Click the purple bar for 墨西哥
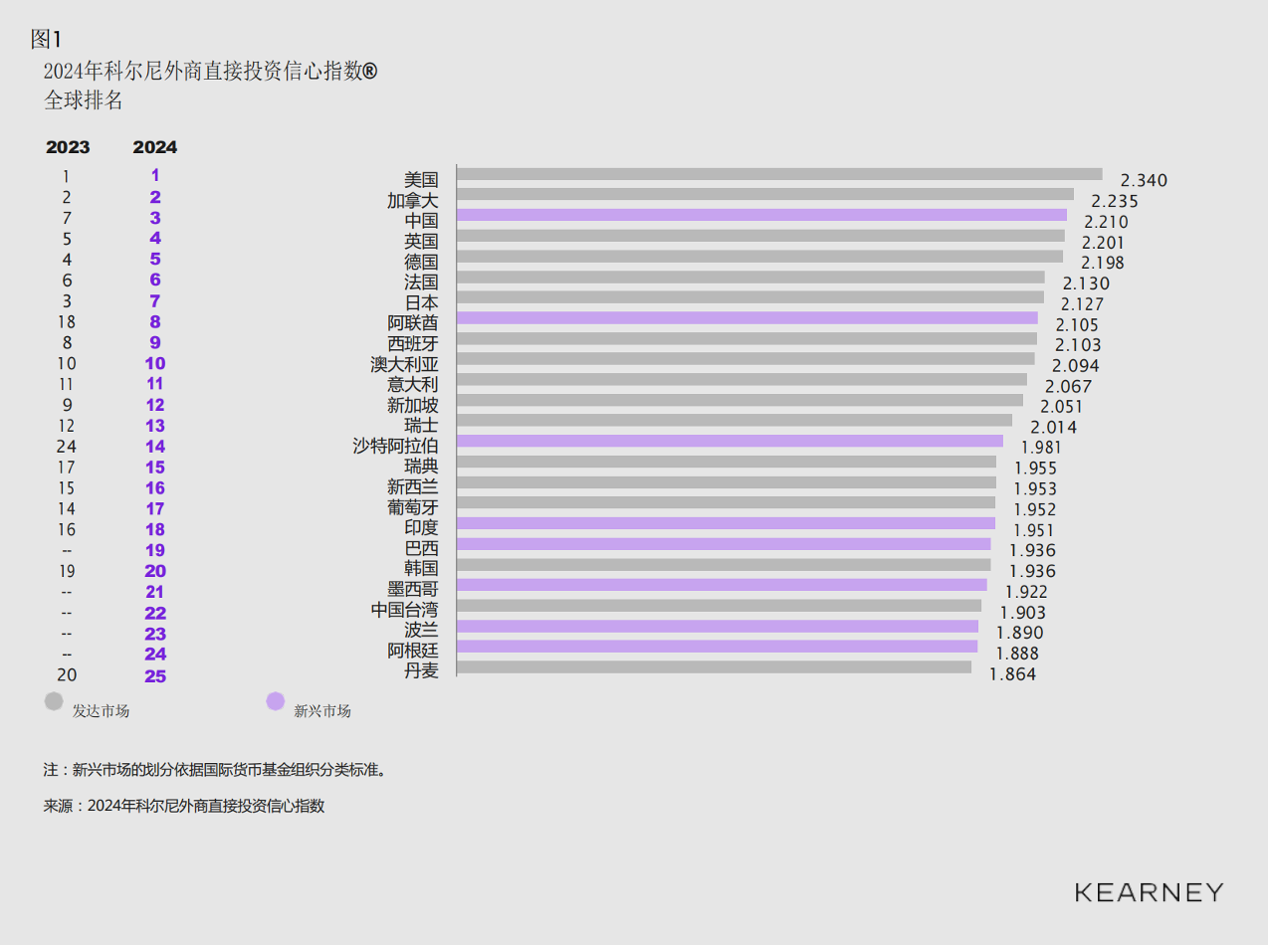This screenshot has width=1268, height=945. [x=722, y=585]
